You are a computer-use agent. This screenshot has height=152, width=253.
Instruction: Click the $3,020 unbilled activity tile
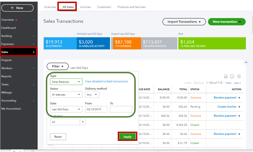click(93, 43)
